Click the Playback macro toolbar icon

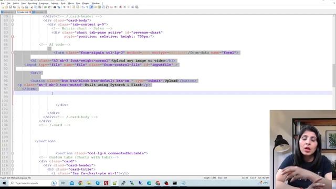point(129,7)
